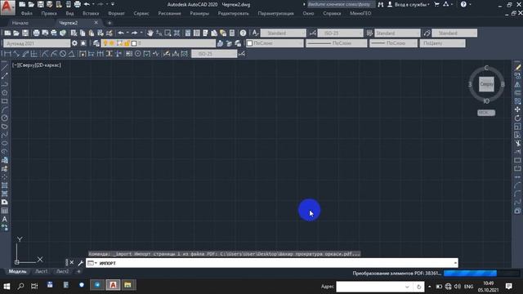Select the Table draw tool
Image resolution: width=523 pixels, height=294 pixels.
coord(4,211)
